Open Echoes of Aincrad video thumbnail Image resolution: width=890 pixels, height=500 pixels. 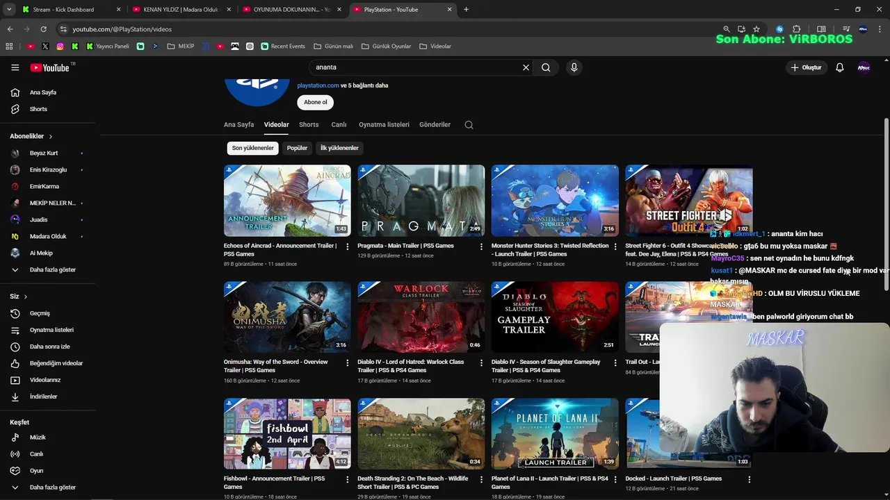tap(287, 201)
